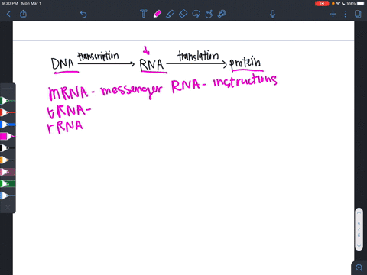Select the Text tool
Screen dimensions: 367x275
(144, 14)
